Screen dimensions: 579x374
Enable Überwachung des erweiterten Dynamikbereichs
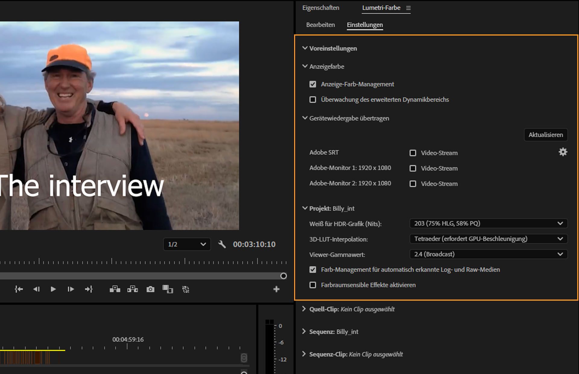tap(313, 100)
